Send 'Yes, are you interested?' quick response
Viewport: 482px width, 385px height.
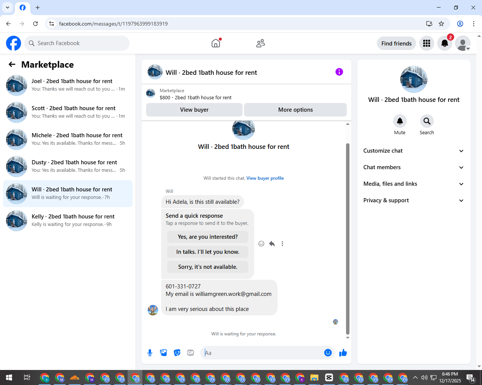coord(207,237)
